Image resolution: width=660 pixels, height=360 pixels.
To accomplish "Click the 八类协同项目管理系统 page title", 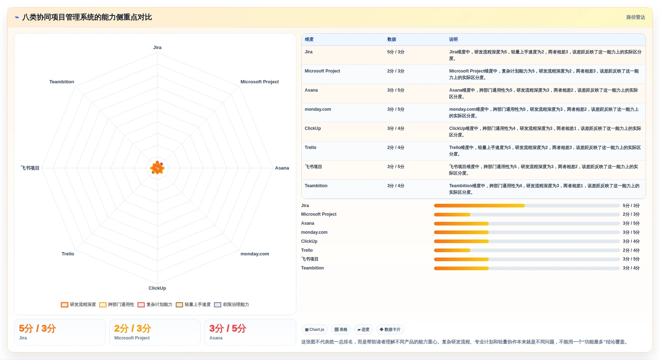I will pos(87,17).
